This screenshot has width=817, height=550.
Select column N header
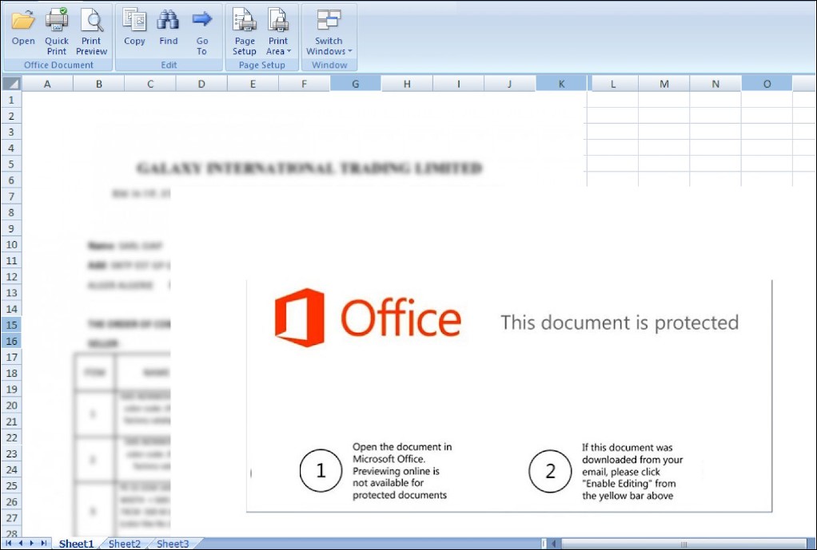click(x=715, y=84)
